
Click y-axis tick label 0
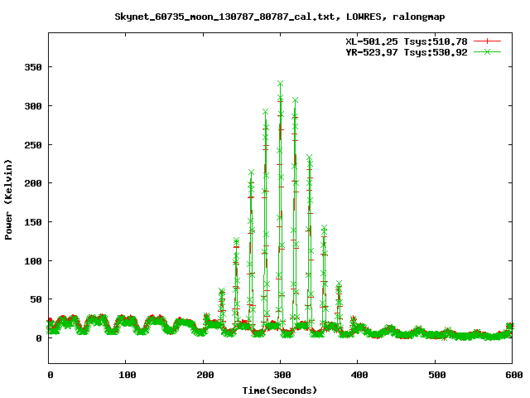[39, 338]
